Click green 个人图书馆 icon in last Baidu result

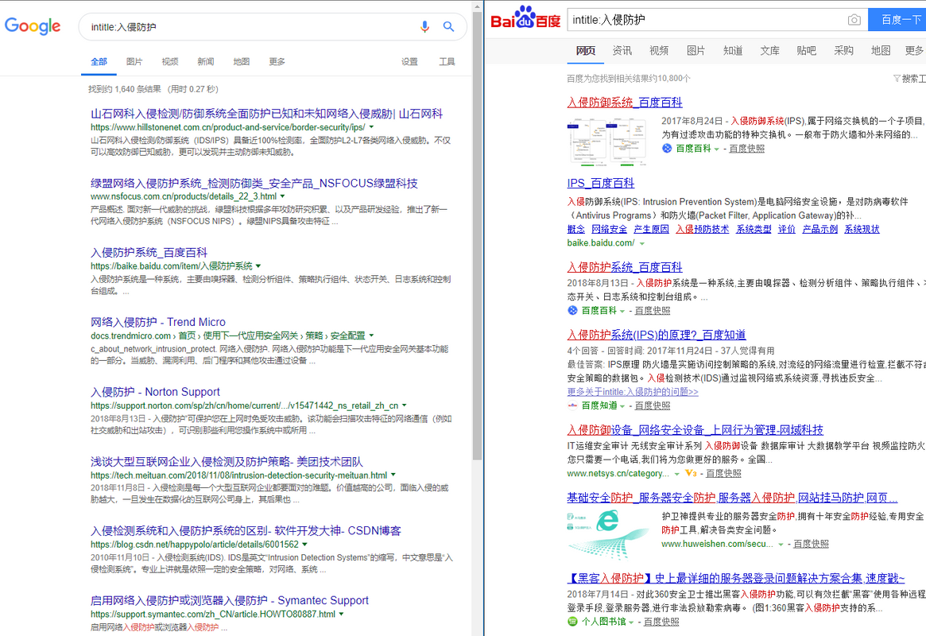coord(572,621)
